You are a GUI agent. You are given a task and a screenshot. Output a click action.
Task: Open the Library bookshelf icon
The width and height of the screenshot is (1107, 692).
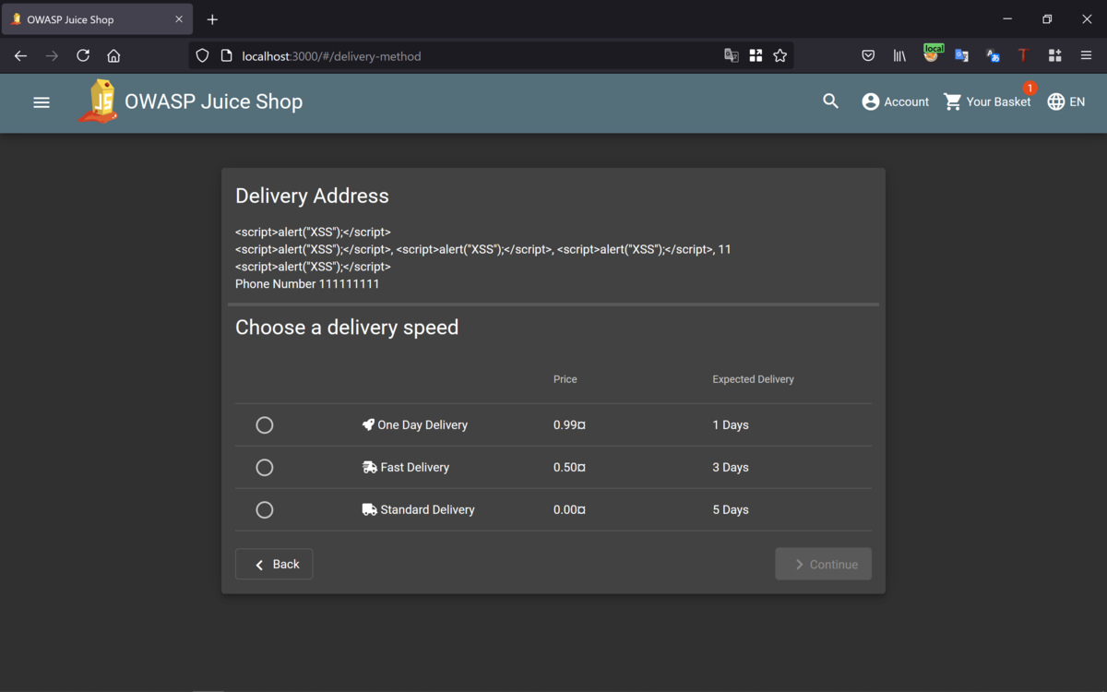tap(899, 56)
